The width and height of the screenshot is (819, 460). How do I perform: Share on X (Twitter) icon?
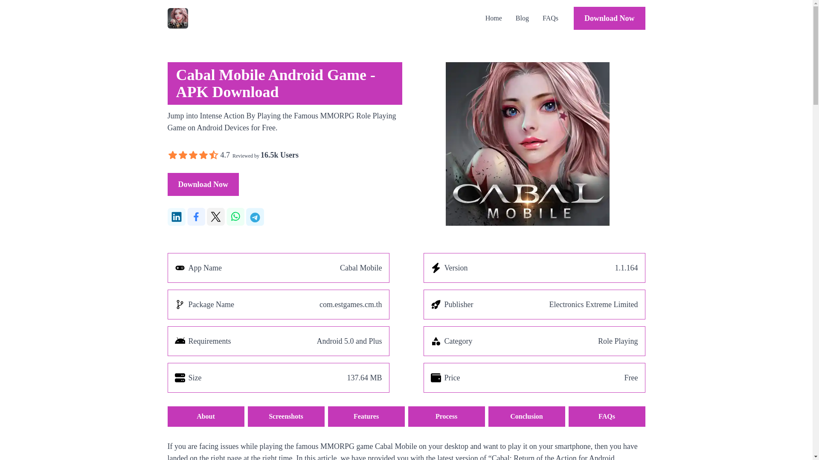(x=216, y=217)
